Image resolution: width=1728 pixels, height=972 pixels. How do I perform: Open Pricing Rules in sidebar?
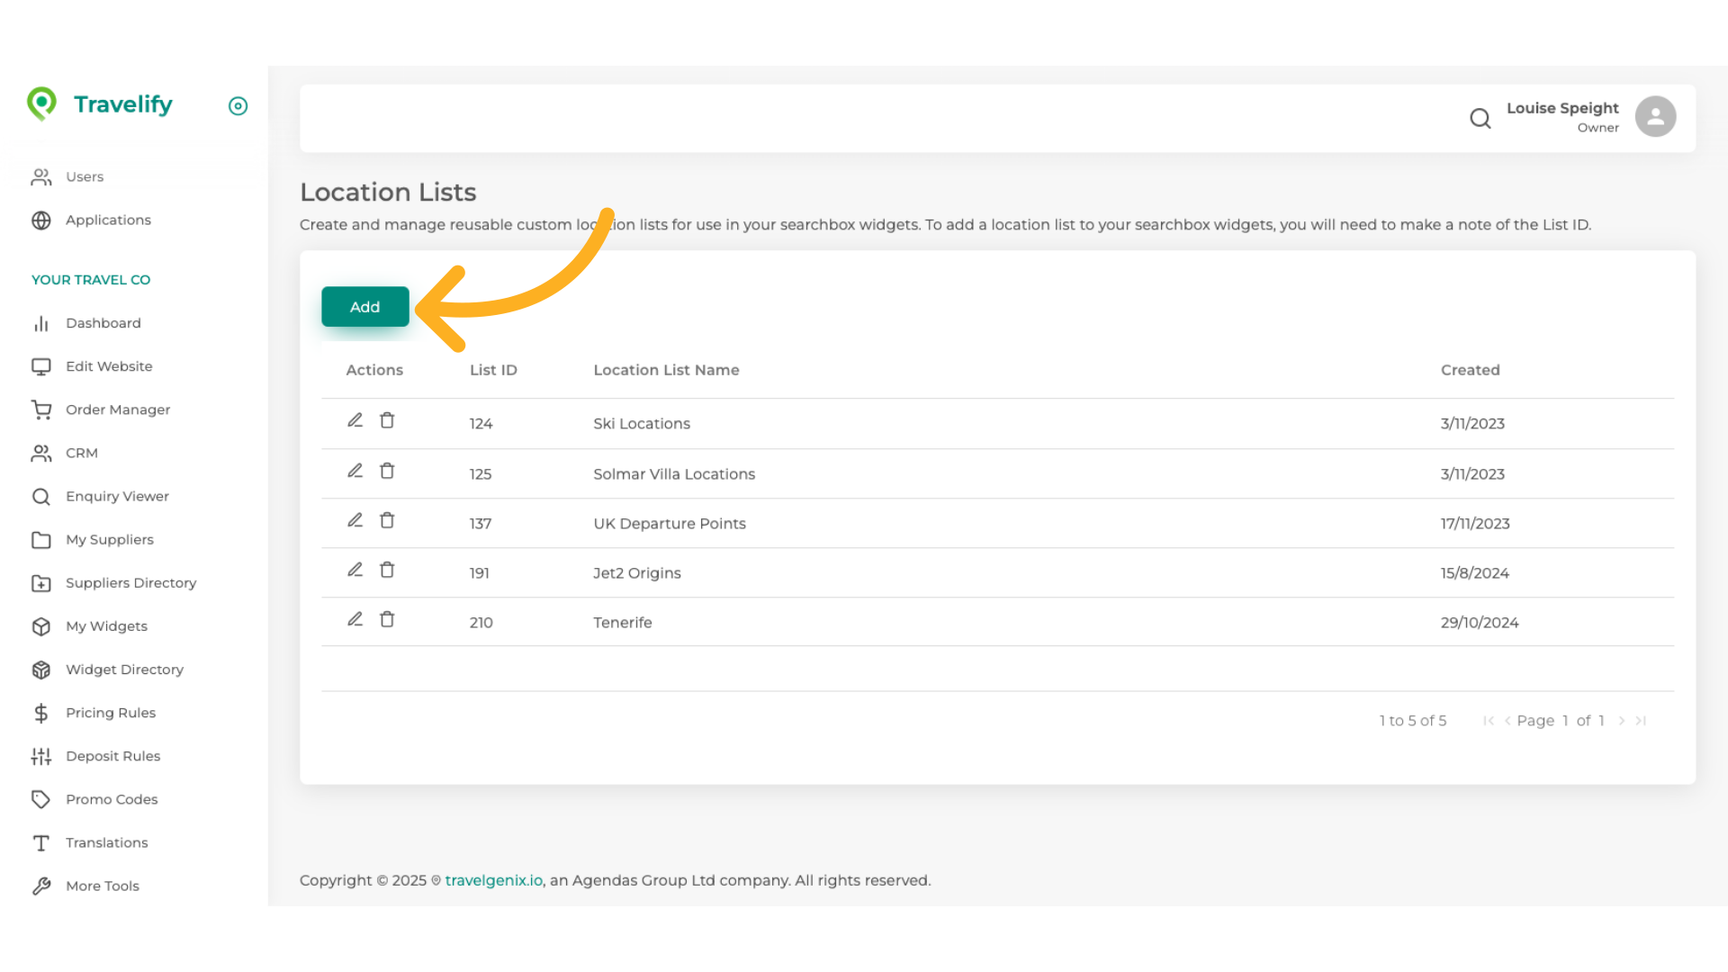click(x=110, y=713)
